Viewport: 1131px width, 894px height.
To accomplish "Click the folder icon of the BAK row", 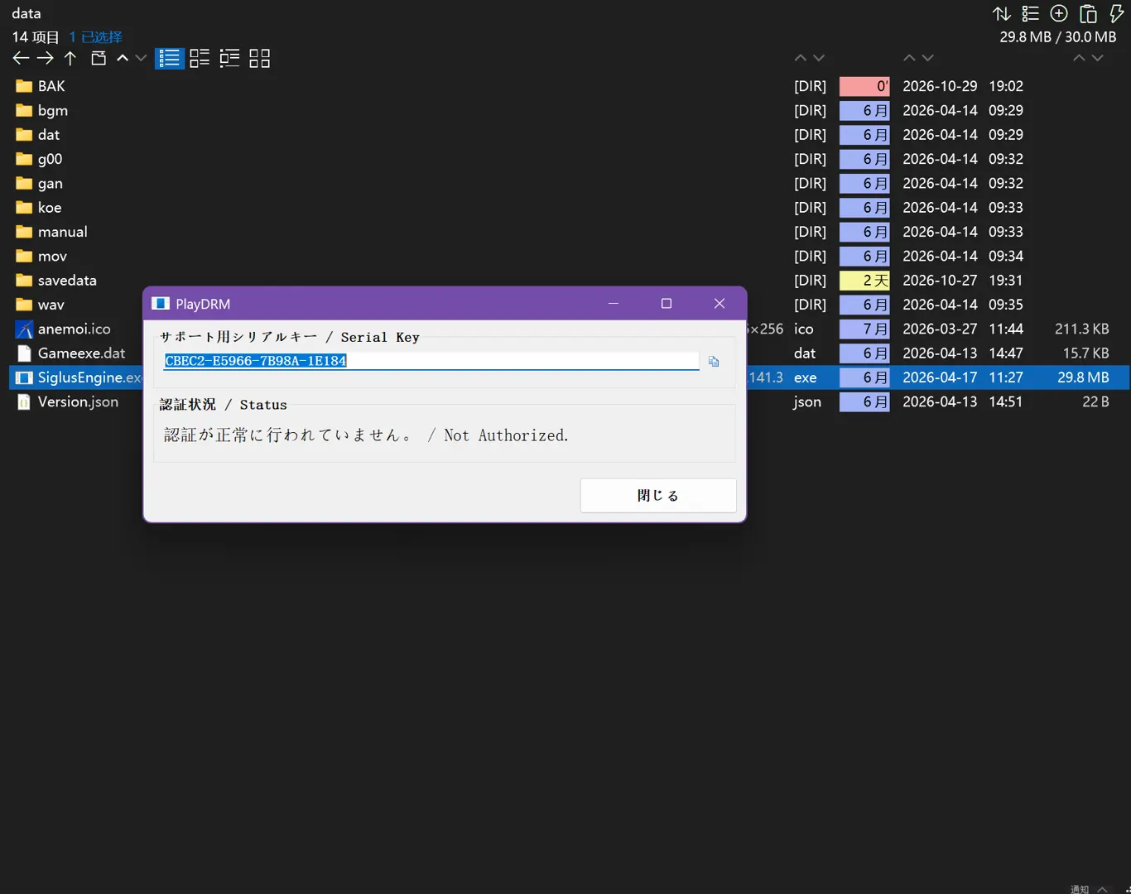I will pyautogui.click(x=24, y=86).
